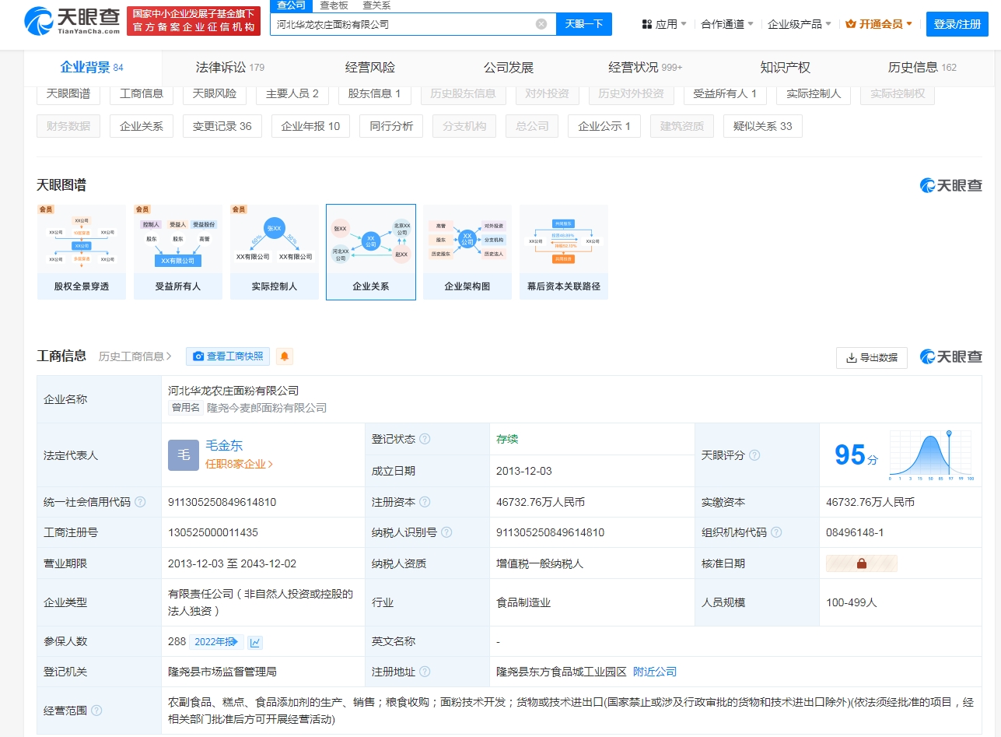Screen dimensions: 1001x737
Task: Open the 知识产权 tab
Action: pyautogui.click(x=785, y=68)
